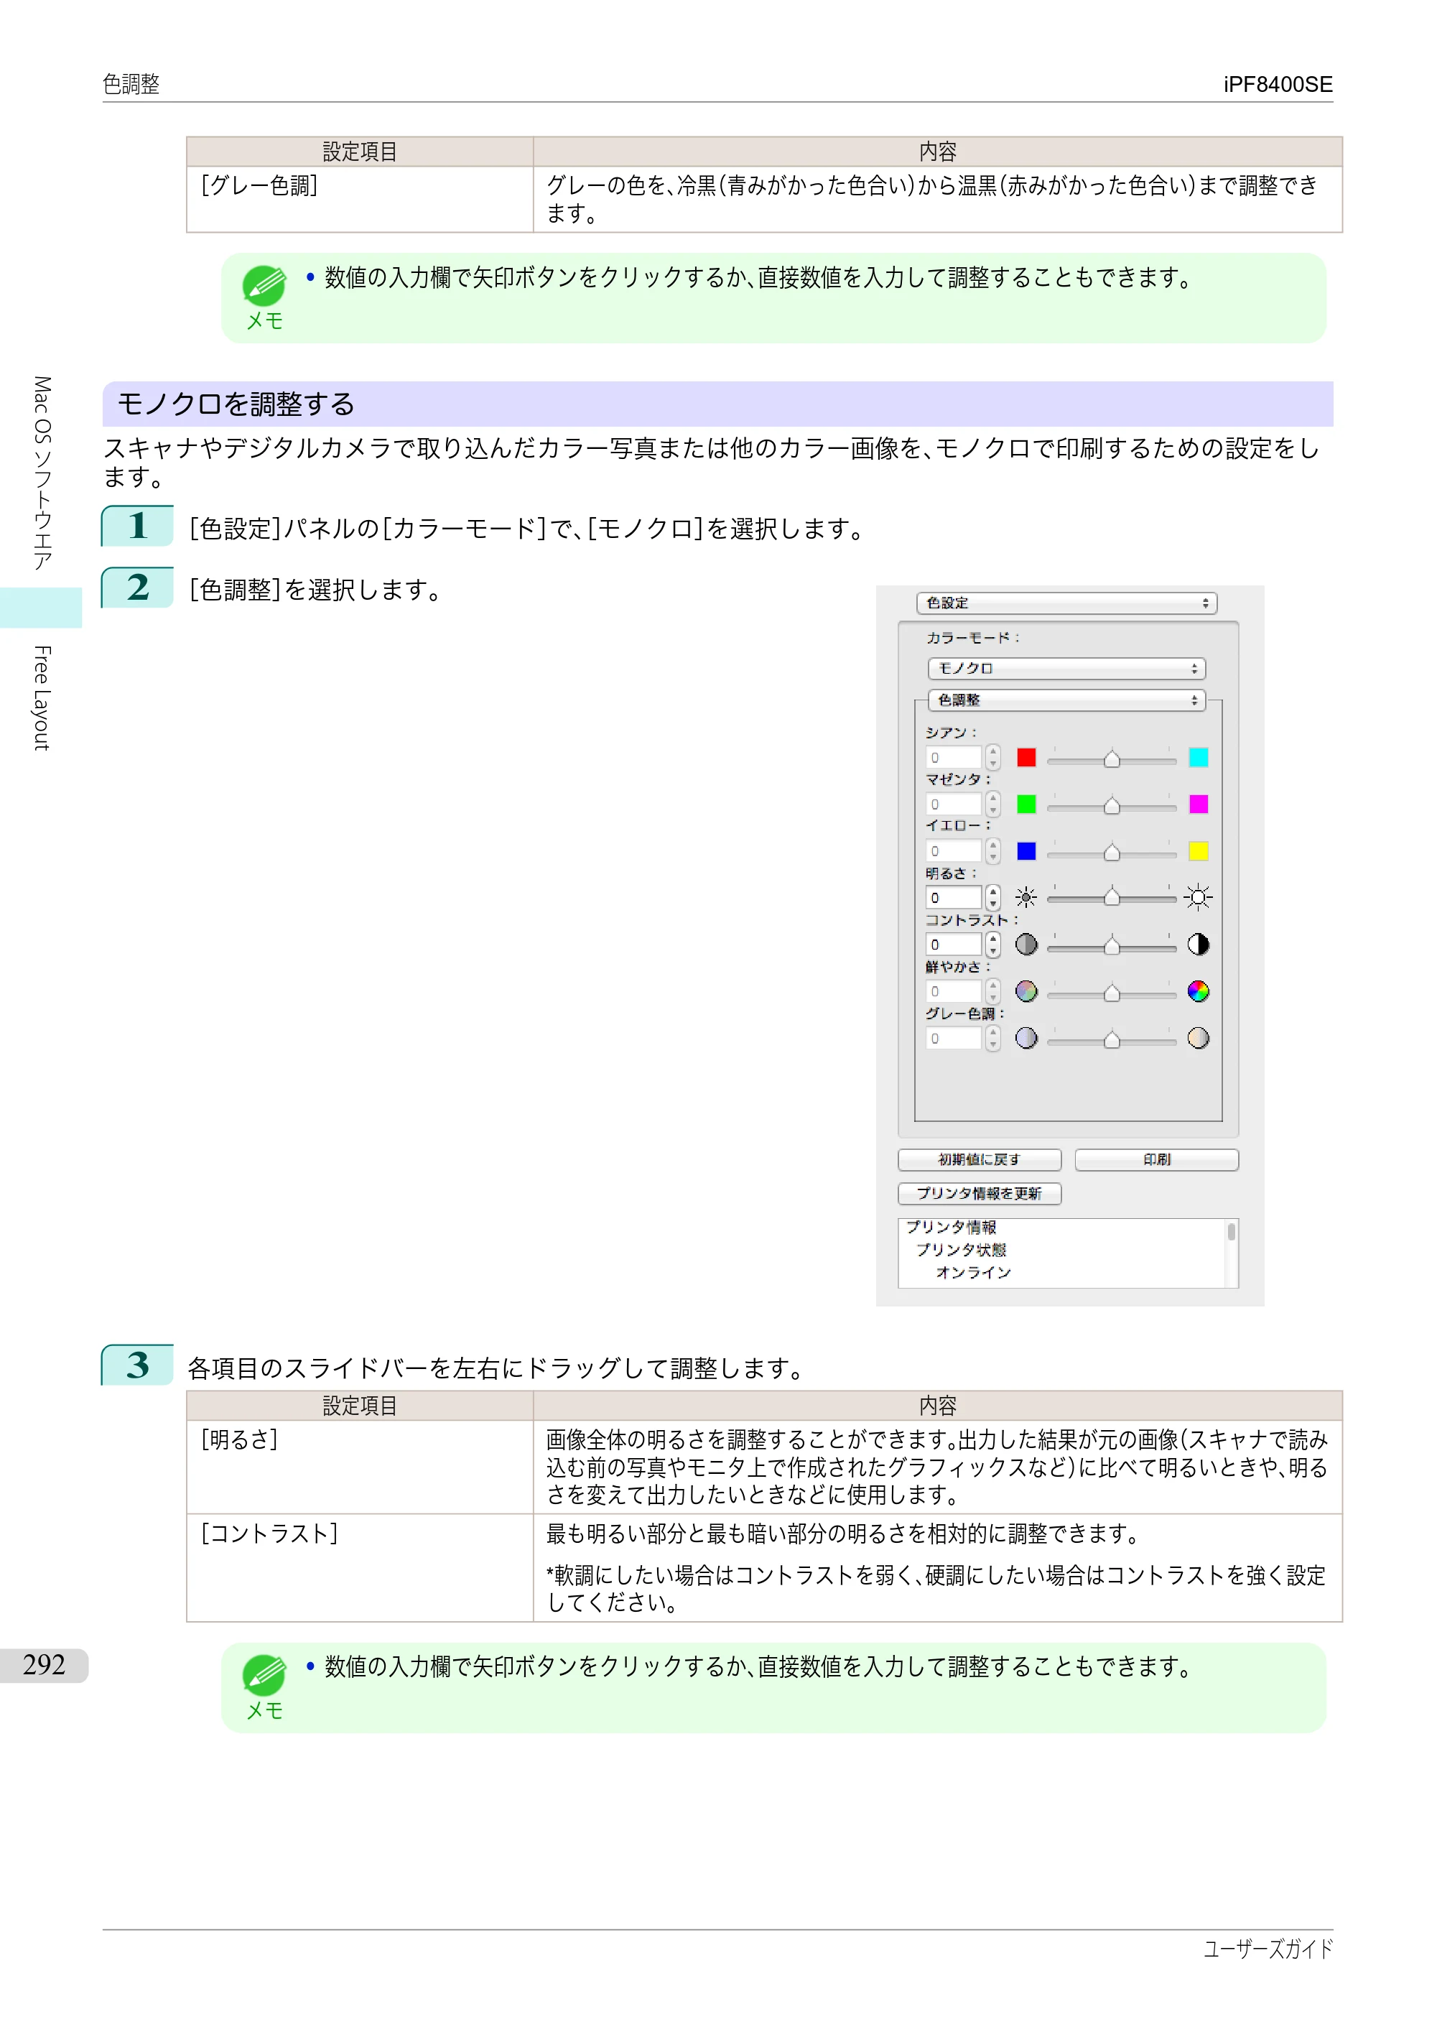Click the yellow swatch at slider end
The width and height of the screenshot is (1437, 2032).
(x=1198, y=851)
